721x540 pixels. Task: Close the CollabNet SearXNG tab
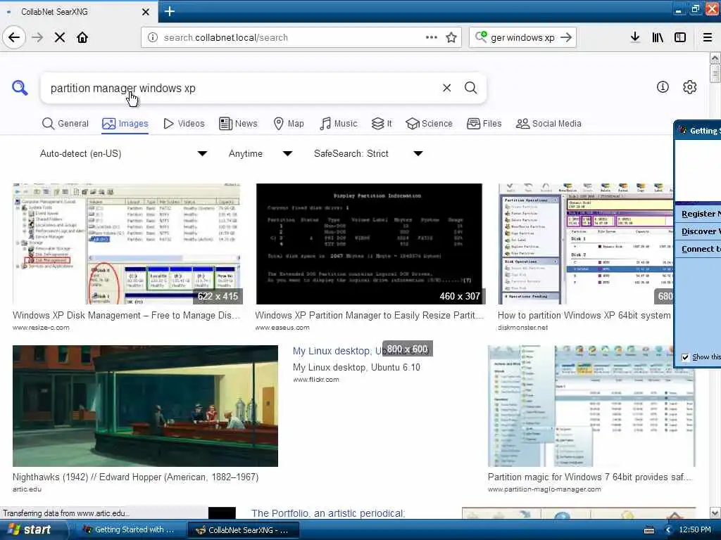(x=145, y=12)
